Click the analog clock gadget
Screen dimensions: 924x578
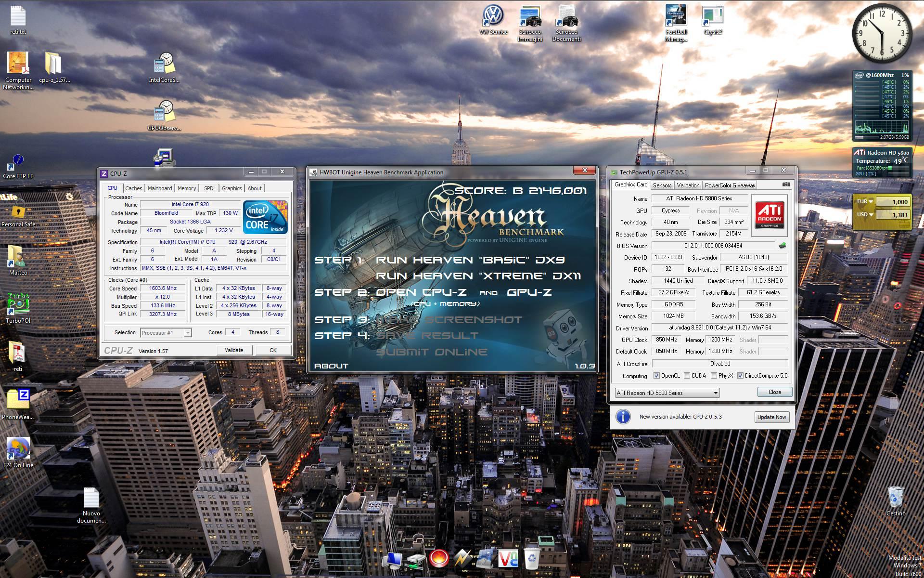pos(882,33)
